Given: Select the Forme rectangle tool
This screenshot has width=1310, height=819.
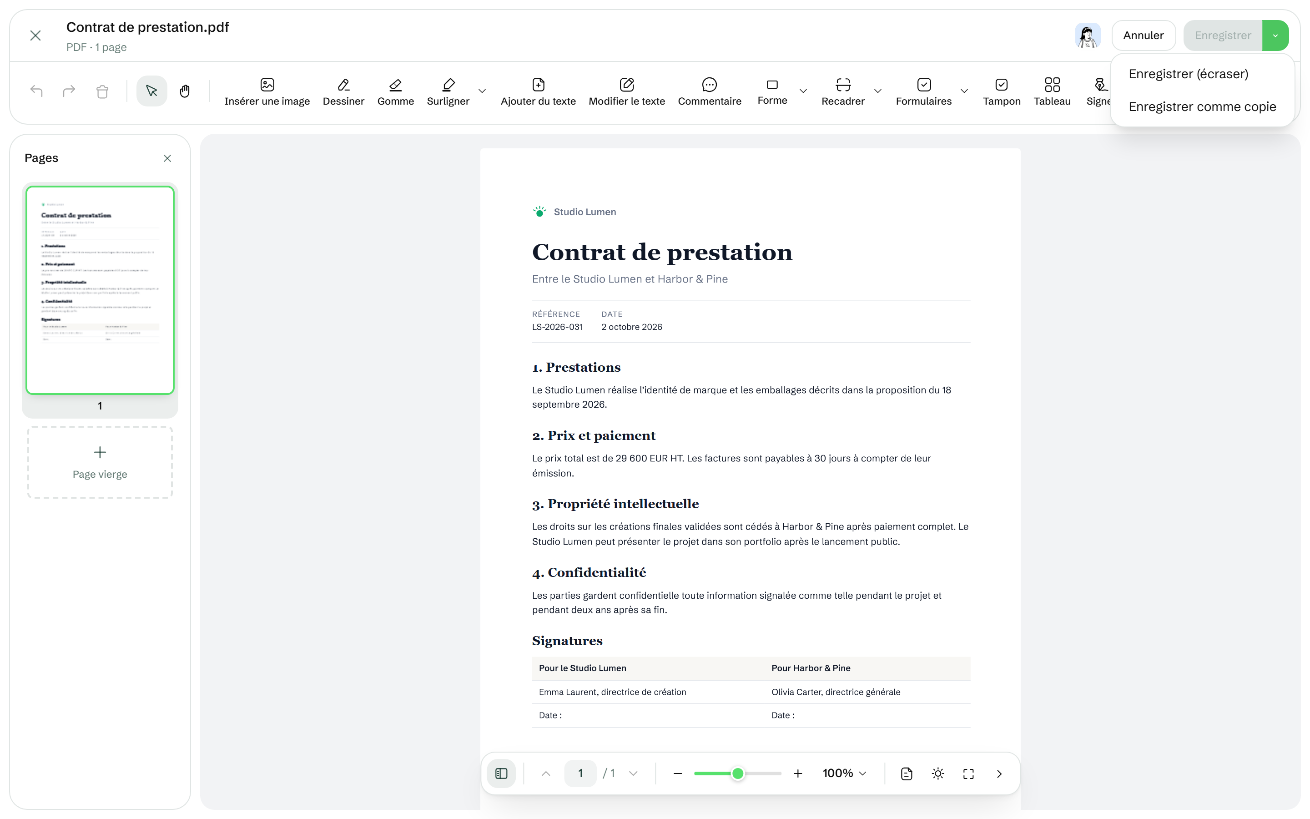Looking at the screenshot, I should tap(772, 91).
